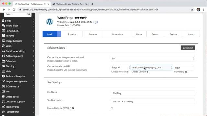Viewport: 207px width, 116px height.
Task: Click the Polls and Analytics pie icon
Action: click(3, 76)
